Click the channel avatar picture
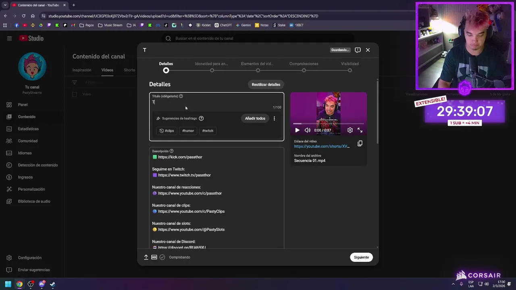 [32, 66]
